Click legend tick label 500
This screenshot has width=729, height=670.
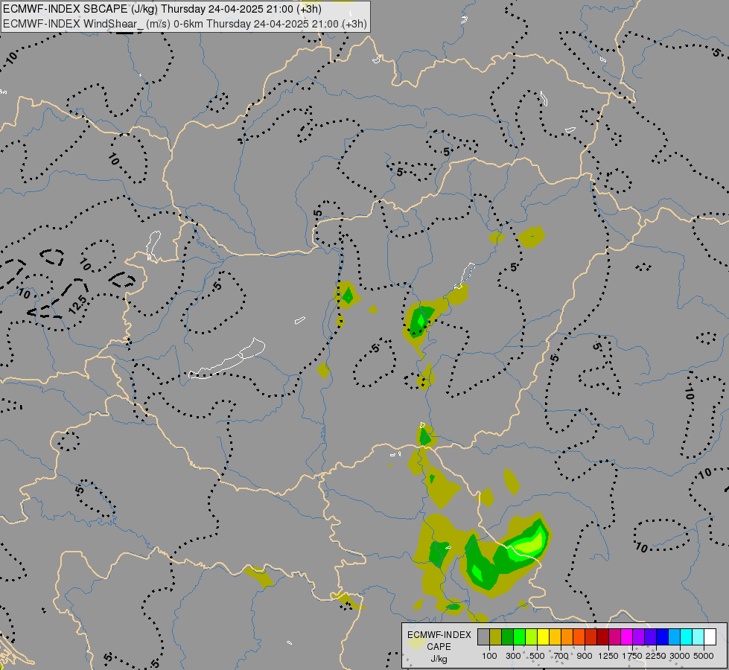tap(537, 656)
